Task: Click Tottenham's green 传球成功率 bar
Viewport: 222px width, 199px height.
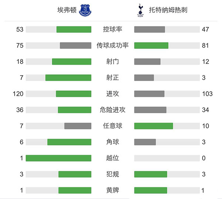Action: (x=151, y=45)
